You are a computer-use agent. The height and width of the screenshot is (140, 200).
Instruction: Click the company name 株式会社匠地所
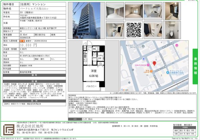(30, 126)
